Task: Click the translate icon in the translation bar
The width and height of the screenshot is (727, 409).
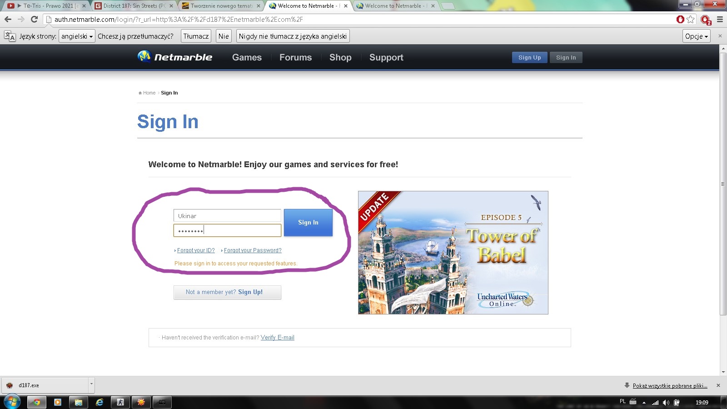Action: (10, 36)
